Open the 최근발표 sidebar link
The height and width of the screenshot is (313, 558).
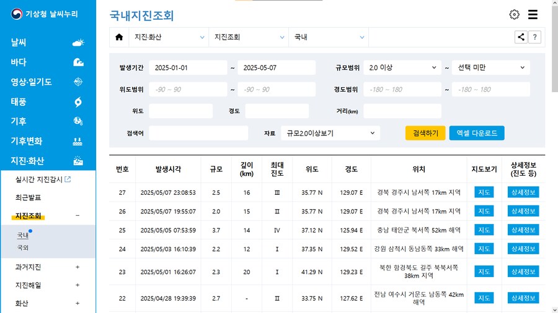pyautogui.click(x=28, y=197)
